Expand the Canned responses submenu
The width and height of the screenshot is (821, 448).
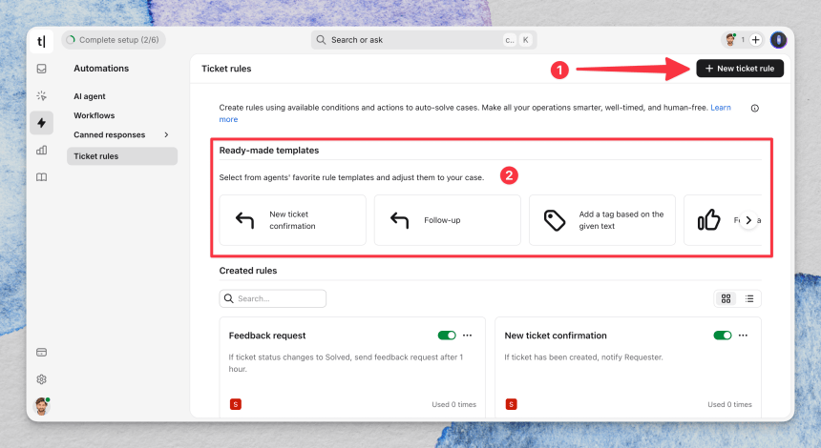(166, 134)
